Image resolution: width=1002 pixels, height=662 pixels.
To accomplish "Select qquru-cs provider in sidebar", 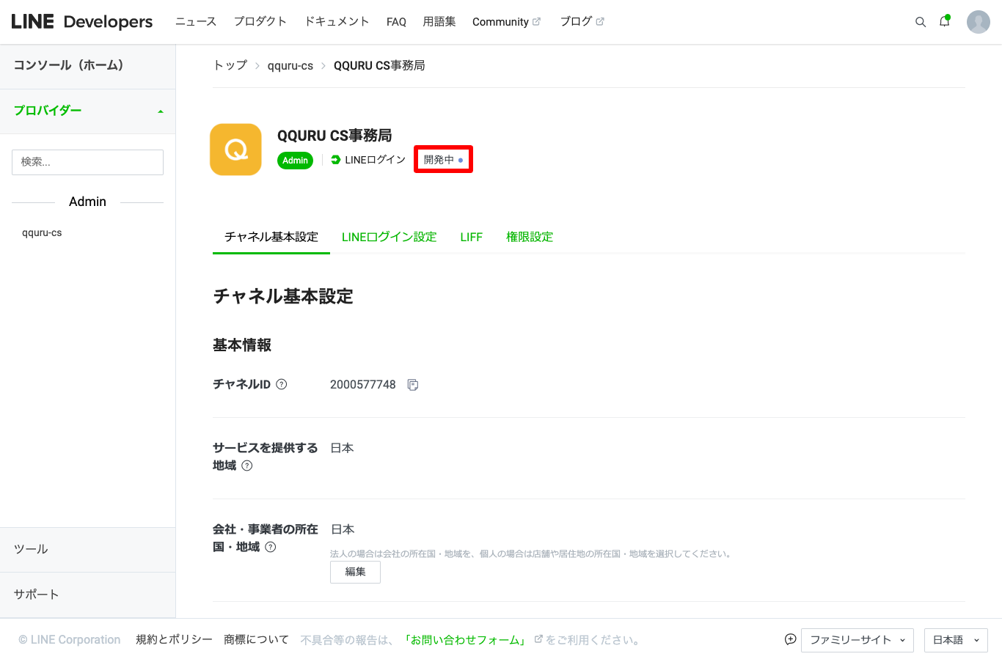I will click(42, 233).
